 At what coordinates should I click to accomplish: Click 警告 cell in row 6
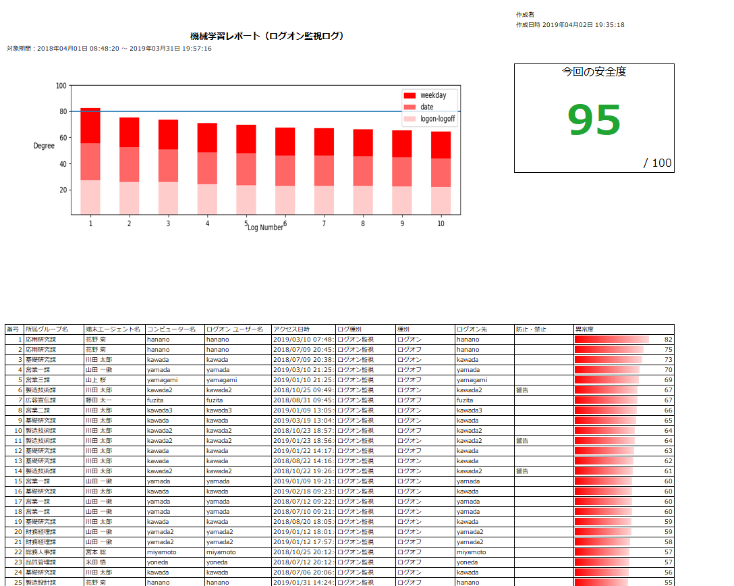click(522, 390)
